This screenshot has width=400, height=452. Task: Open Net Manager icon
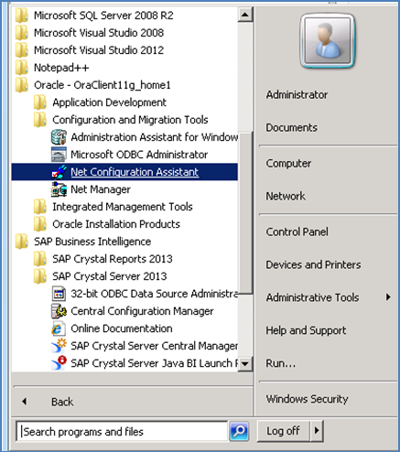(59, 189)
